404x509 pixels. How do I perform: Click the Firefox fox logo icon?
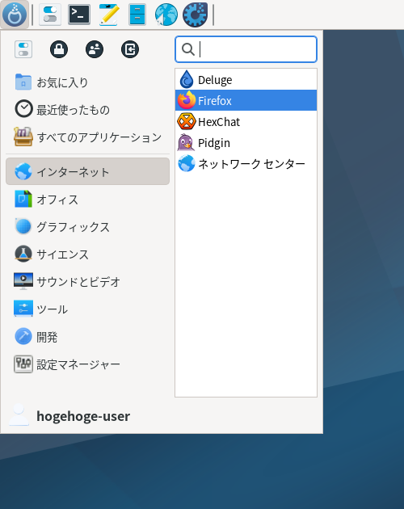tap(187, 100)
